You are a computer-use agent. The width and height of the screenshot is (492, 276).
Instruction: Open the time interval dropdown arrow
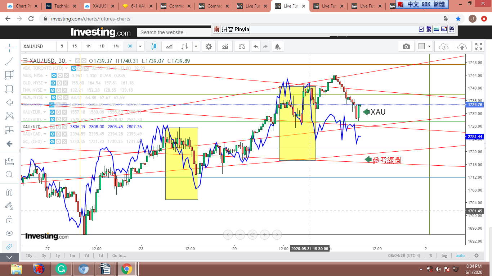coord(140,46)
